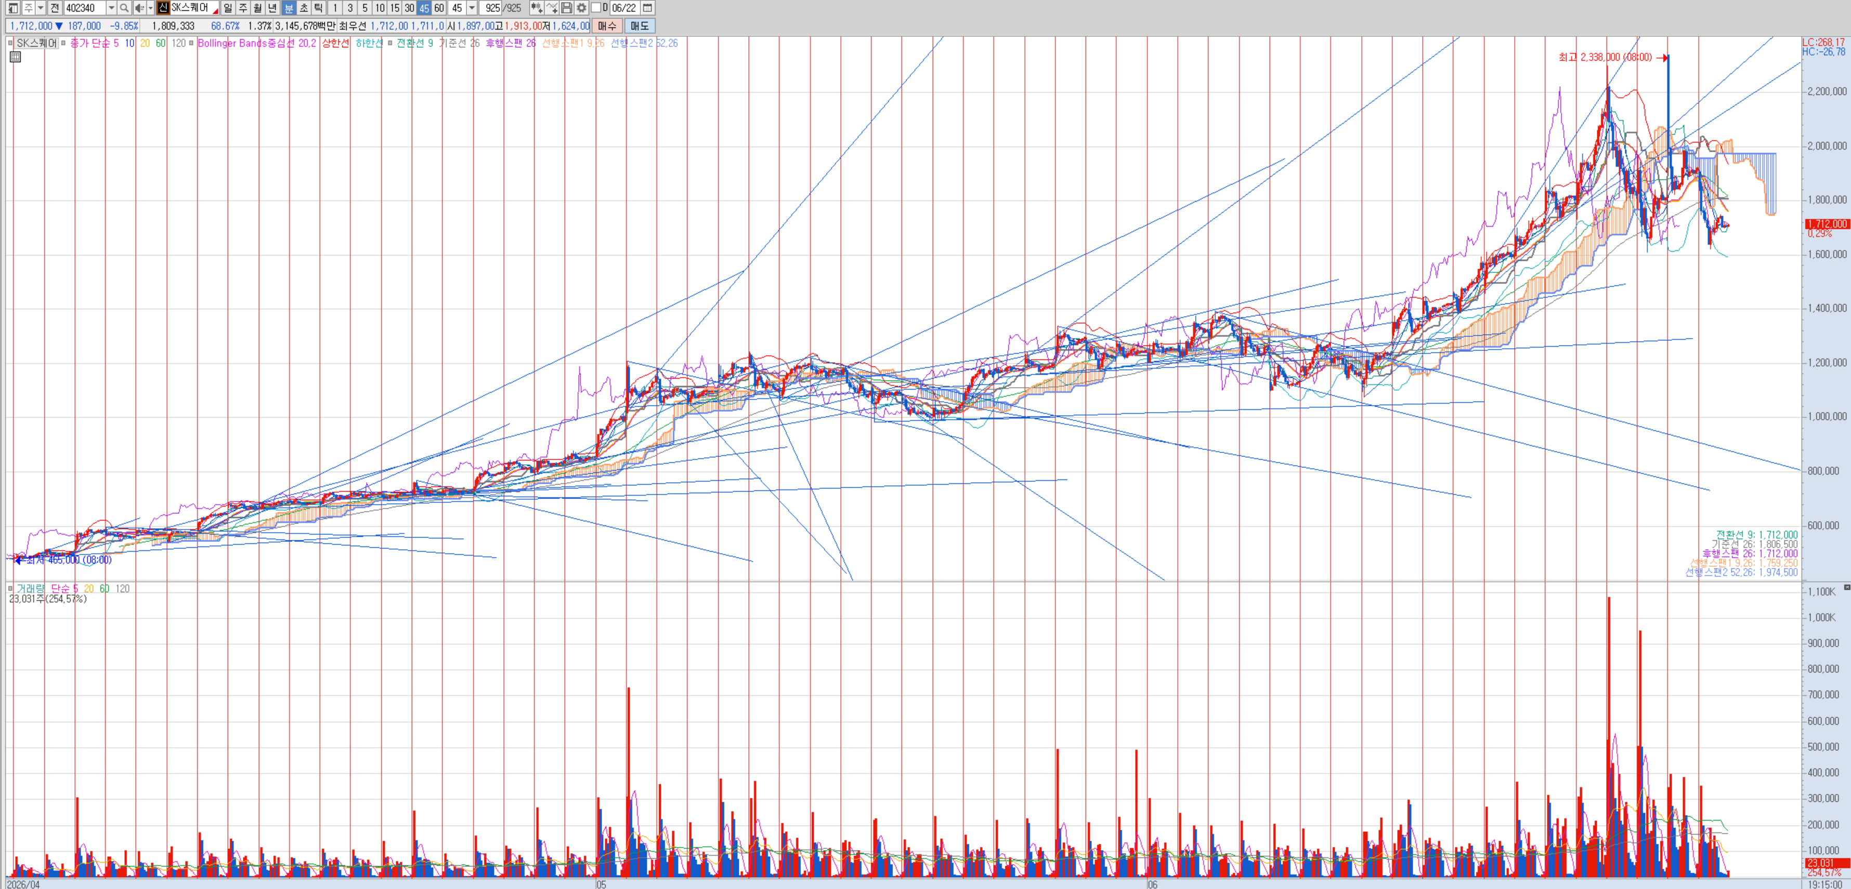Click the add-line crosshair chart icon

click(x=552, y=8)
